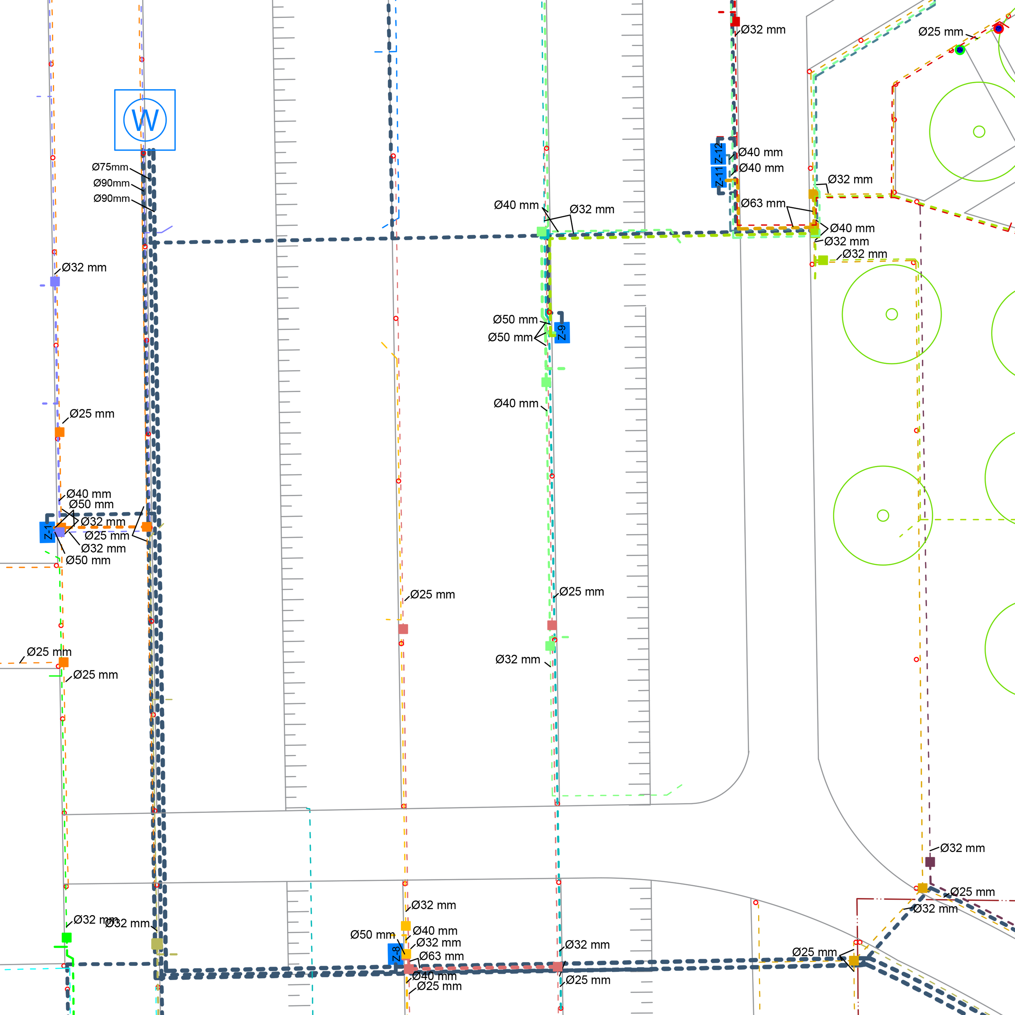Viewport: 1015px width, 1015px height.
Task: Click the Ø63 mm label beside Z-8
Action: [x=441, y=956]
